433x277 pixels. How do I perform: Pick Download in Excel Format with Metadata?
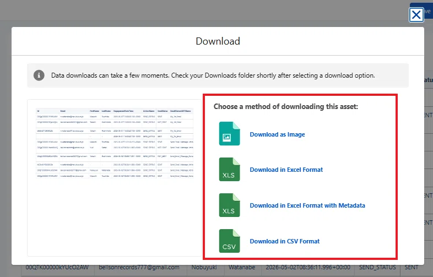(x=307, y=205)
